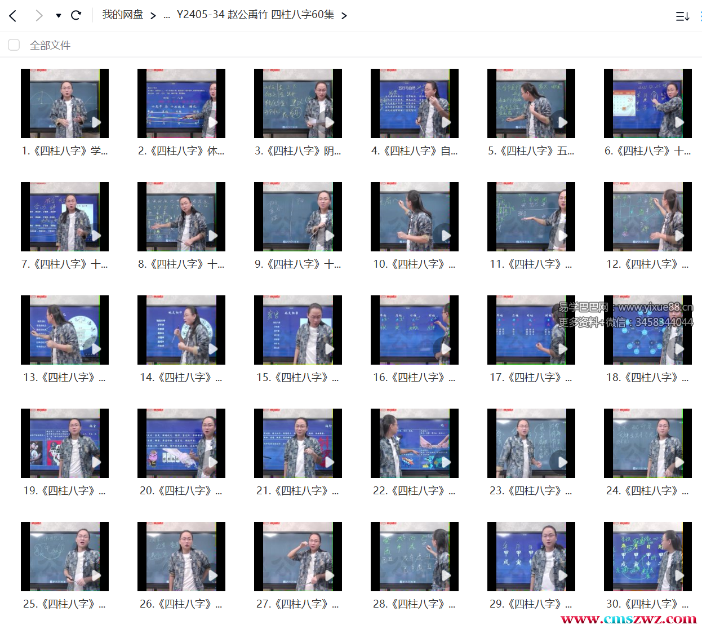This screenshot has height=629, width=702.
Task: Play video 1 using its play icon
Action: click(96, 122)
